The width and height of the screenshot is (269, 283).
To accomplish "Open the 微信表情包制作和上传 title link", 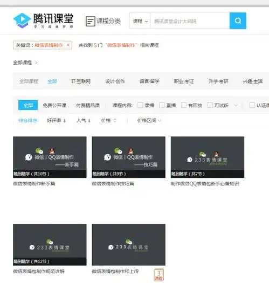I will tap(115, 271).
